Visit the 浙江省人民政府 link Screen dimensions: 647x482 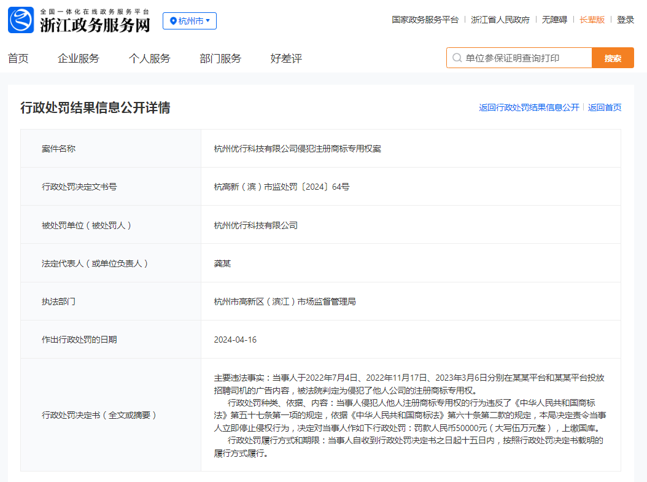pyautogui.click(x=500, y=20)
